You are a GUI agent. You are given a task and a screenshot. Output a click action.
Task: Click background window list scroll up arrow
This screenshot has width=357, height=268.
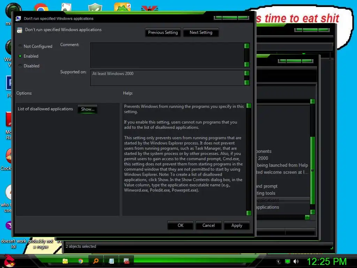click(312, 102)
